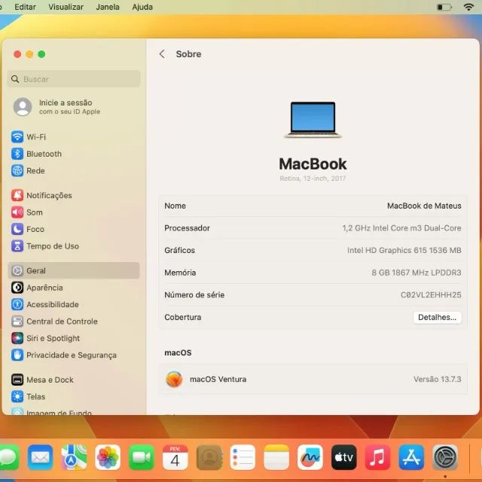Screen dimensions: 482x482
Task: Open Tempo de Uso settings
Action: pos(45,246)
